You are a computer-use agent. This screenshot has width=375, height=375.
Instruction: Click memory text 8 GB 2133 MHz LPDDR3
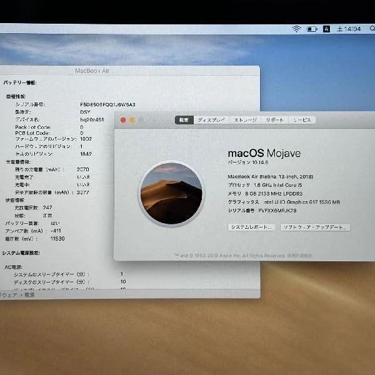coord(274,194)
